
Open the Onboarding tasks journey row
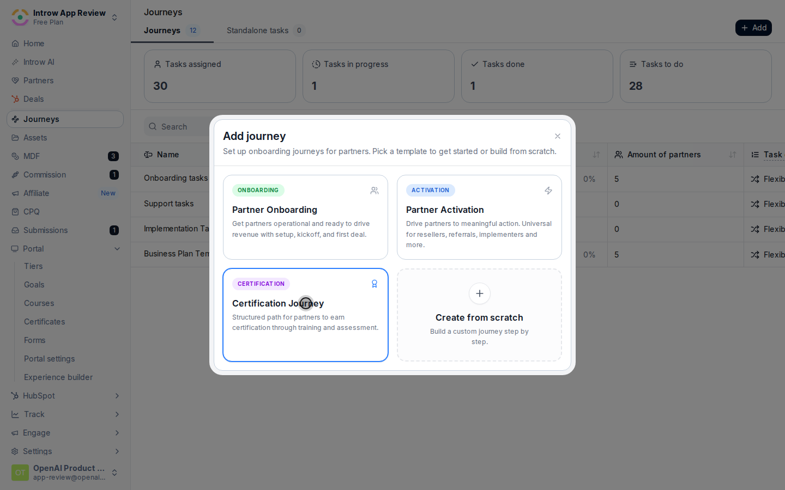point(176,178)
